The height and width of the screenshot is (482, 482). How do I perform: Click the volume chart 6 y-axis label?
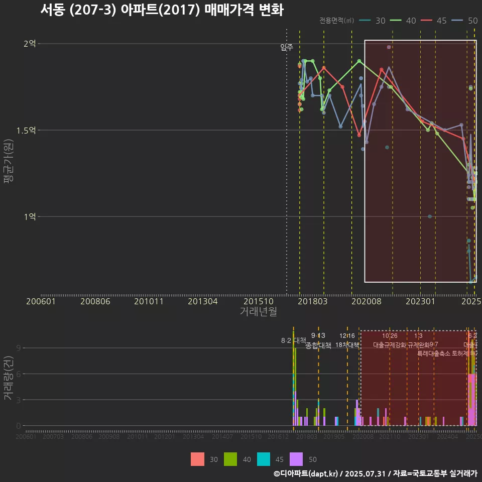pos(19,374)
